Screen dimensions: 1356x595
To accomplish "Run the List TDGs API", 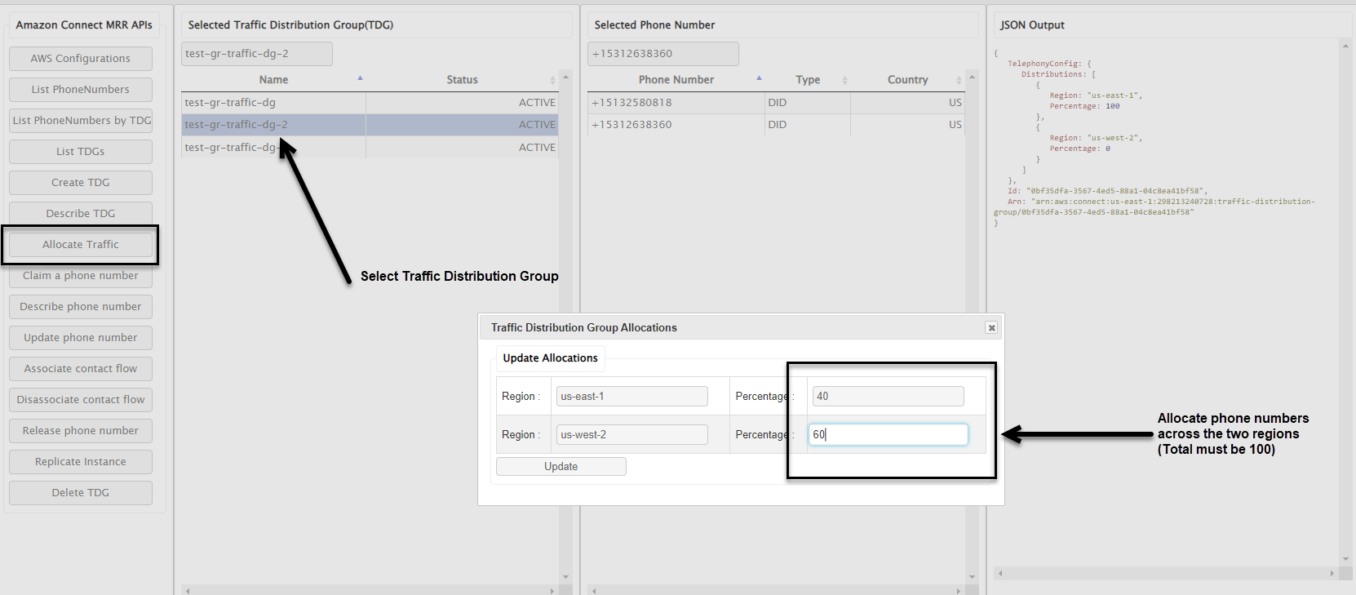I will pos(81,152).
